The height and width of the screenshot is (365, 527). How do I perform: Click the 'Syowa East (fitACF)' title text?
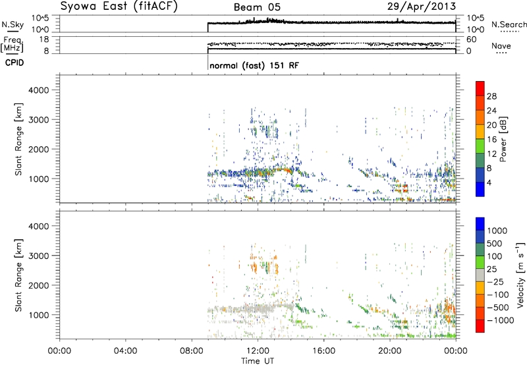click(119, 7)
